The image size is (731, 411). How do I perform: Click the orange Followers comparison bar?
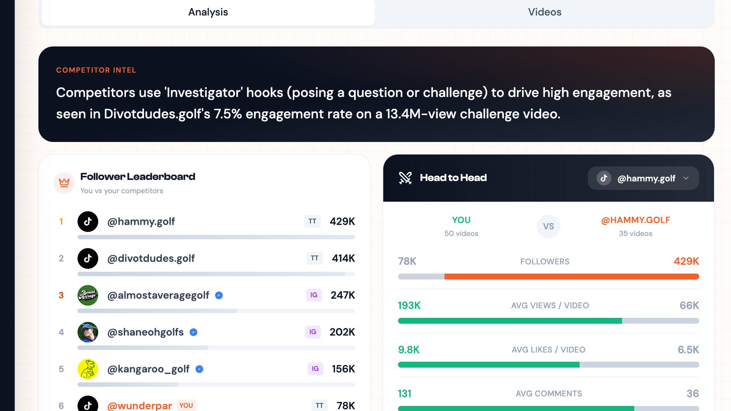click(571, 277)
